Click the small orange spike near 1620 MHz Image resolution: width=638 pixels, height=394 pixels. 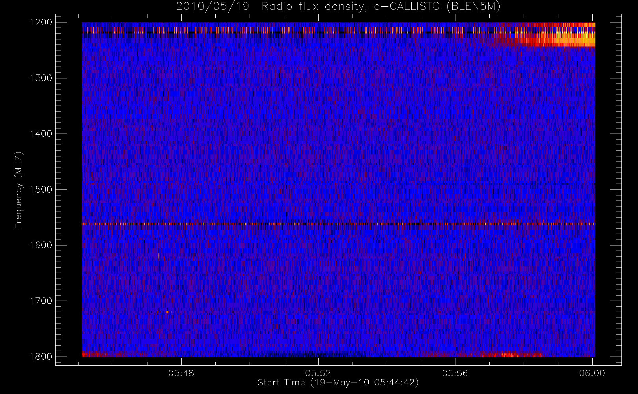159,257
